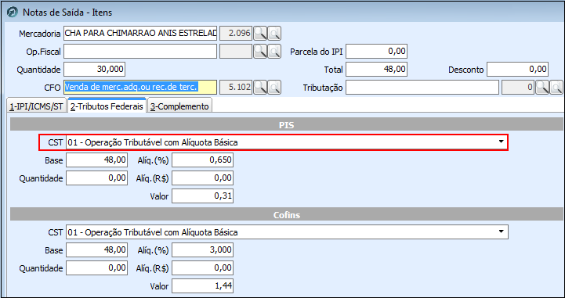Click the PIS Base field
565x298 pixels.
tap(96, 160)
